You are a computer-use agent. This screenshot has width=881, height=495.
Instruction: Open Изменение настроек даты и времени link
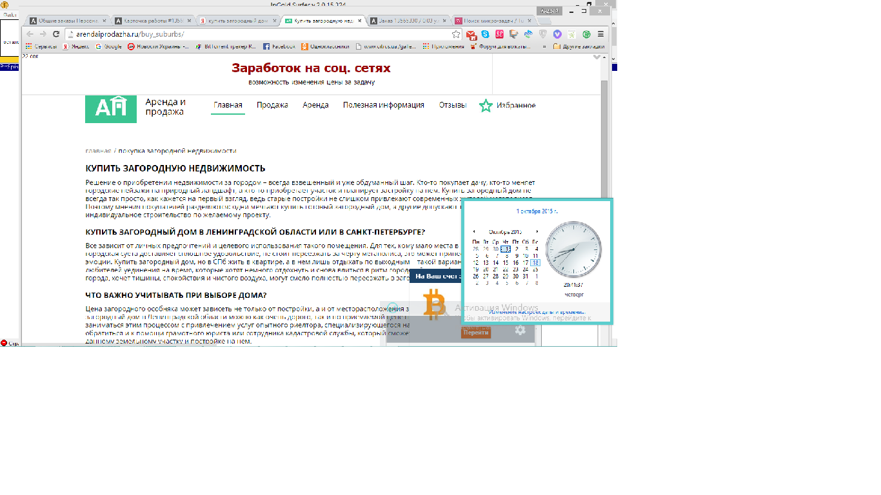[x=536, y=312]
